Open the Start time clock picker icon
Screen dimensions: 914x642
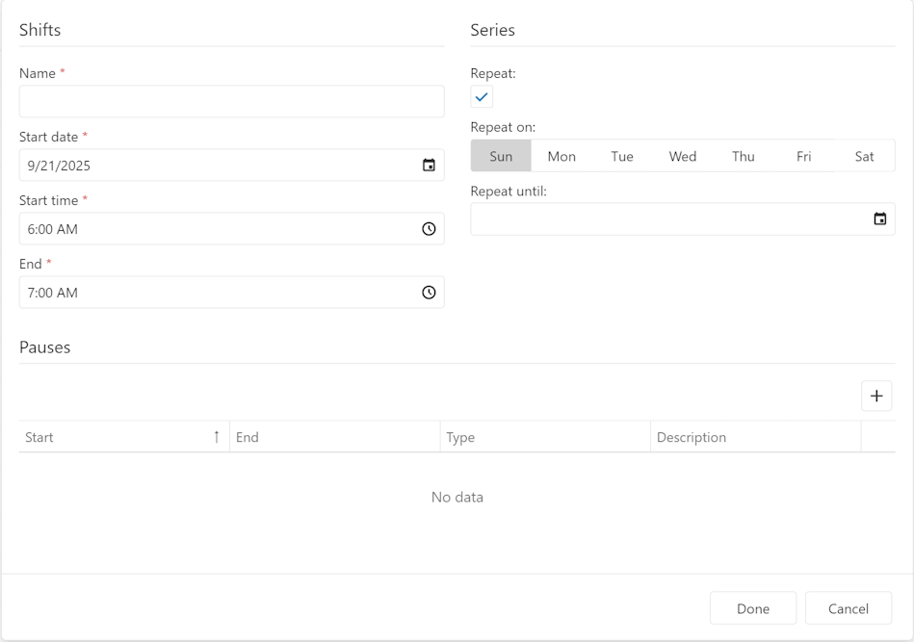coord(429,229)
